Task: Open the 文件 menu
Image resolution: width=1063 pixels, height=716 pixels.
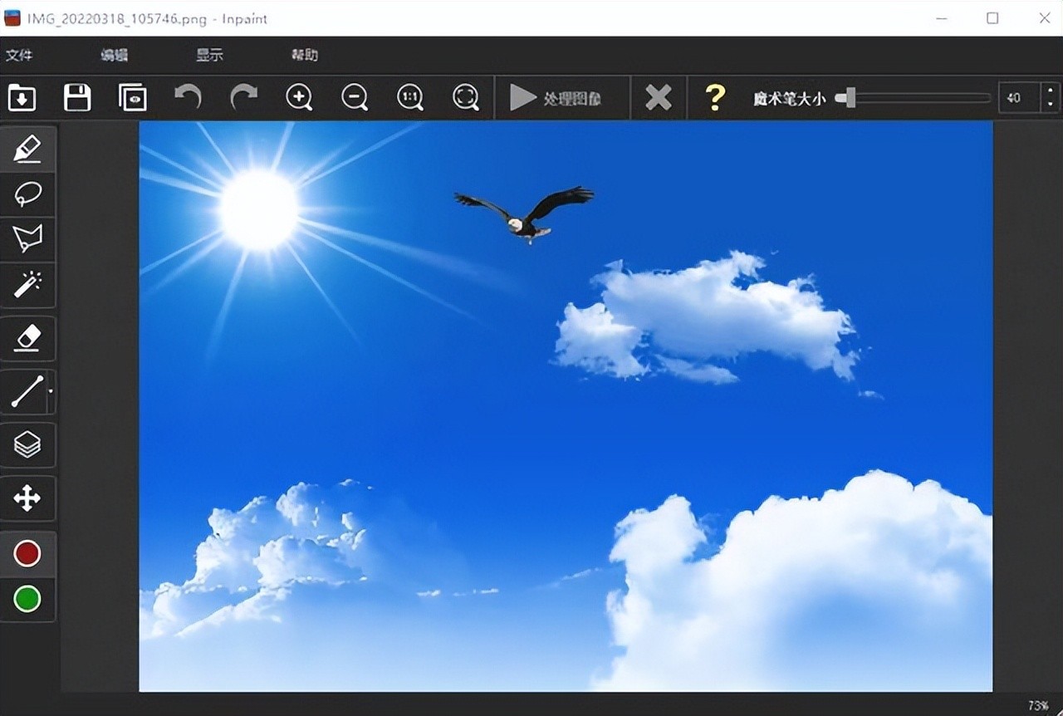Action: [x=19, y=56]
